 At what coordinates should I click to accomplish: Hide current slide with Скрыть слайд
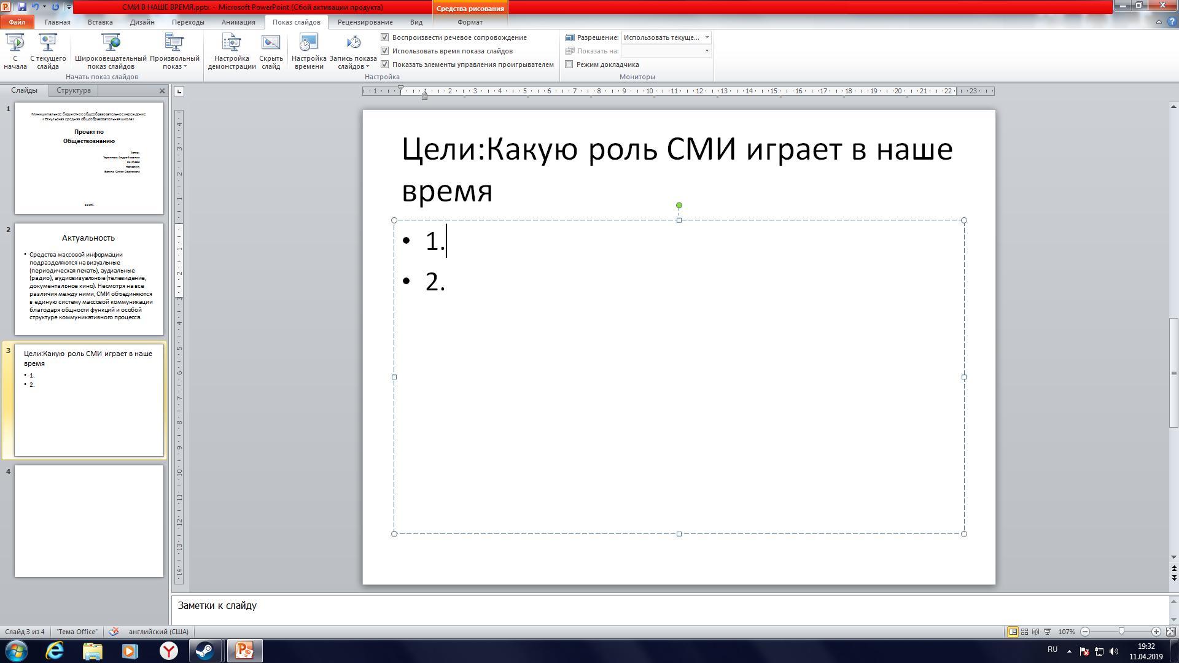[x=270, y=50]
